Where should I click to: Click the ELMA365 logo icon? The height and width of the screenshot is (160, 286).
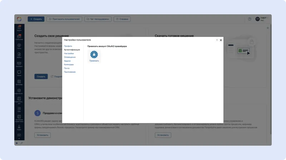click(19, 19)
